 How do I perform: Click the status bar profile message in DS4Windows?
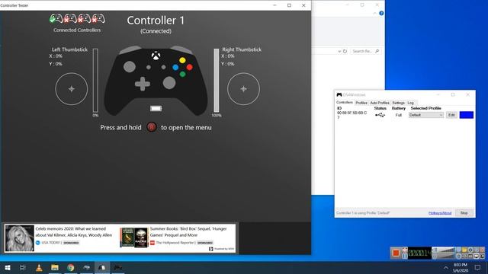pyautogui.click(x=363, y=213)
